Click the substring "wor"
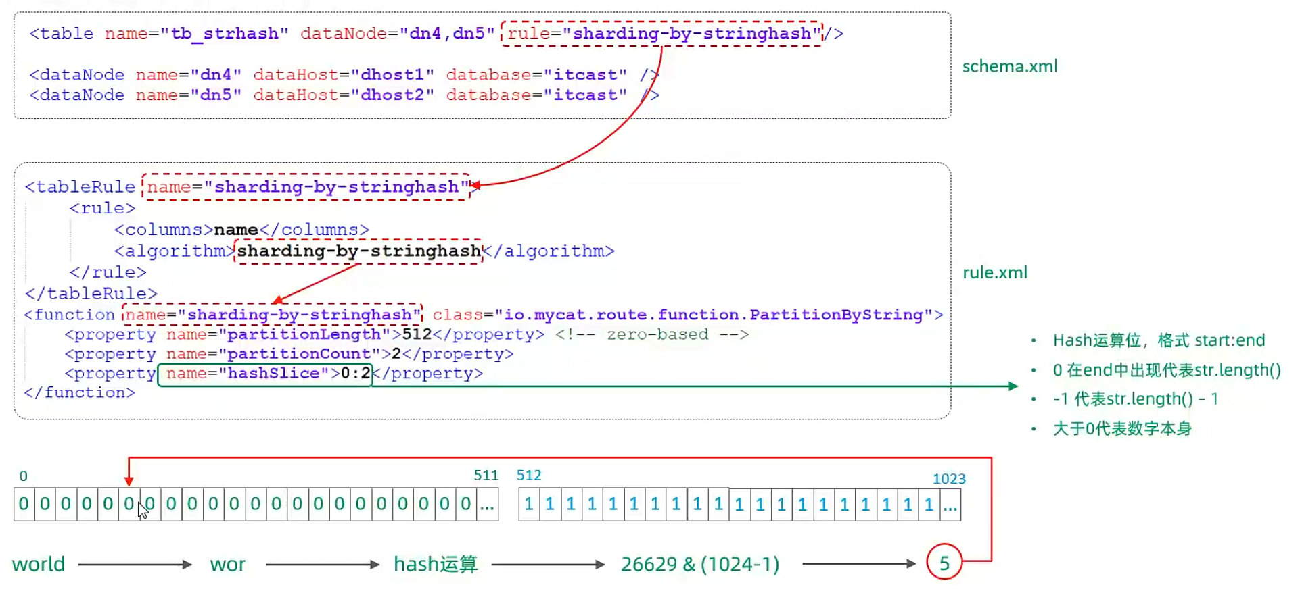Image resolution: width=1300 pixels, height=589 pixels. coord(227,565)
